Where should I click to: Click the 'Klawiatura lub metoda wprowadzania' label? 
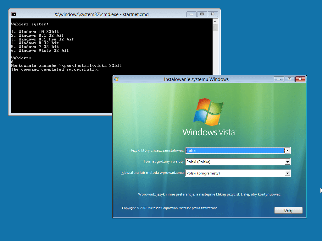point(153,173)
